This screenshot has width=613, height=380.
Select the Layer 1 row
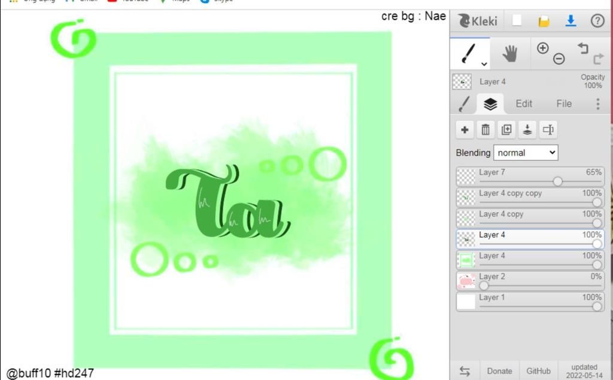[x=530, y=302]
